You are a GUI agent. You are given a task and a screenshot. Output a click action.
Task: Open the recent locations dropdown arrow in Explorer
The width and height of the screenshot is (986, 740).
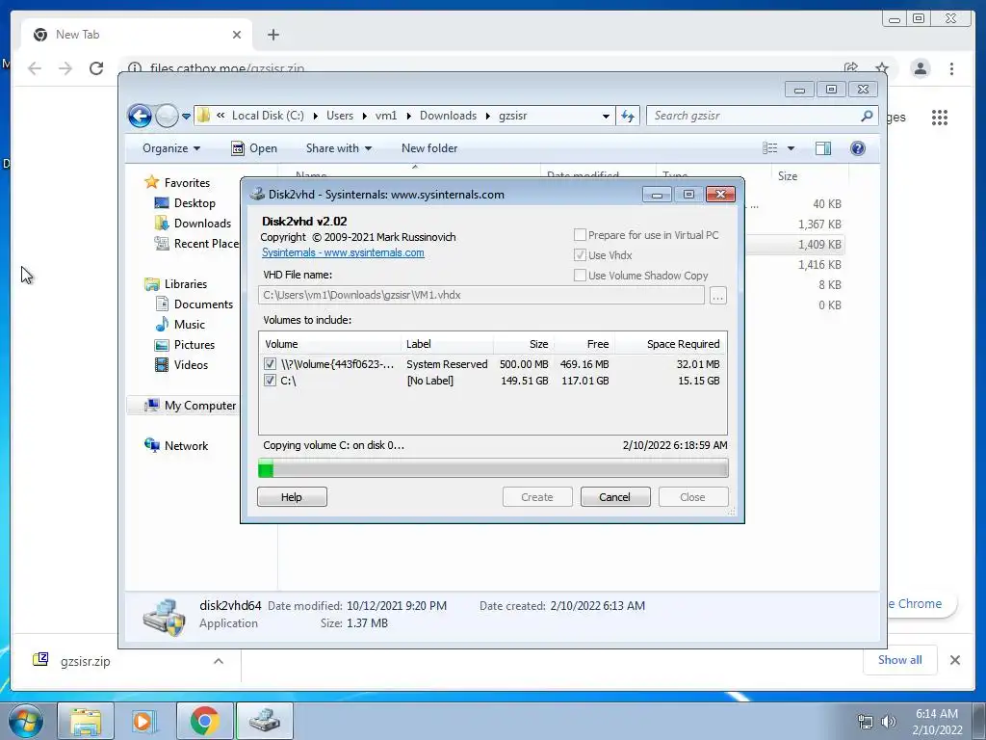point(186,117)
